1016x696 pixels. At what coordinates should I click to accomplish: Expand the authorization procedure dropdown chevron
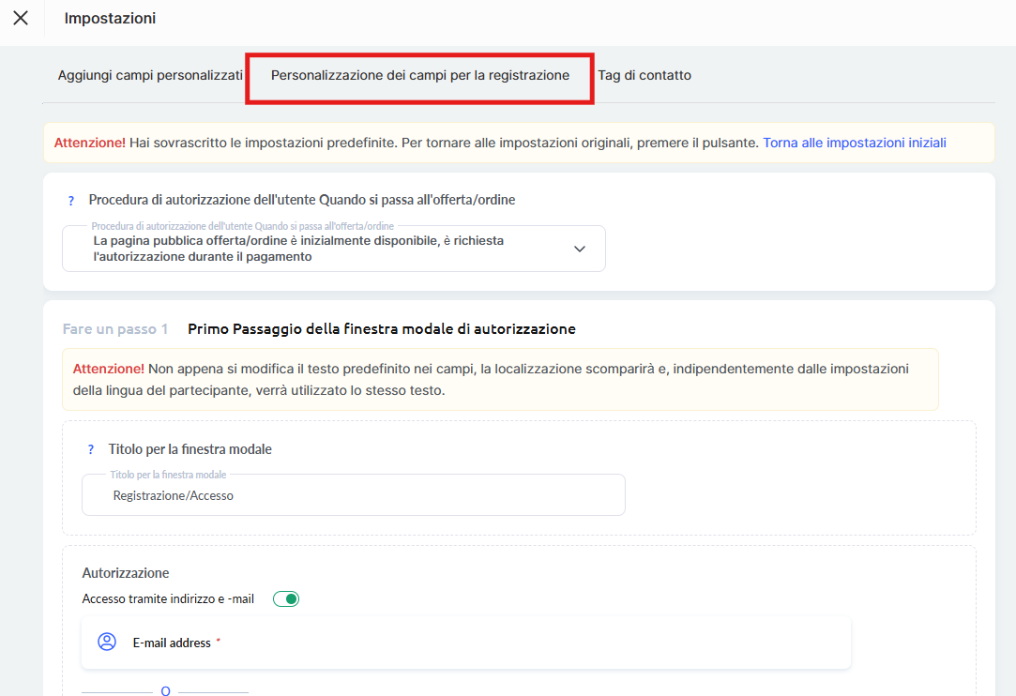580,249
